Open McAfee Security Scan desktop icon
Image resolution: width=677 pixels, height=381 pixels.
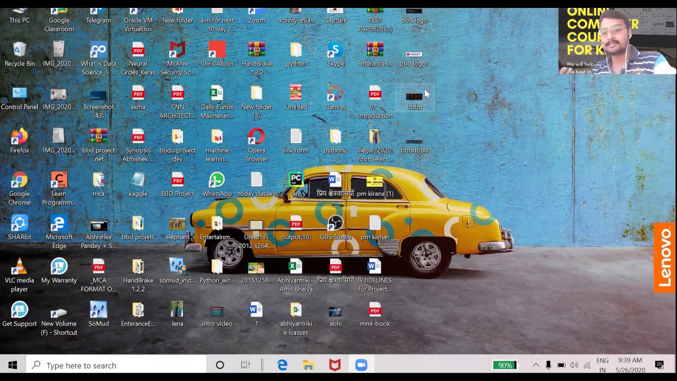click(x=178, y=59)
